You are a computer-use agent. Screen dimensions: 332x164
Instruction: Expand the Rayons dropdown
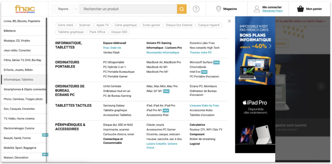(67, 9)
